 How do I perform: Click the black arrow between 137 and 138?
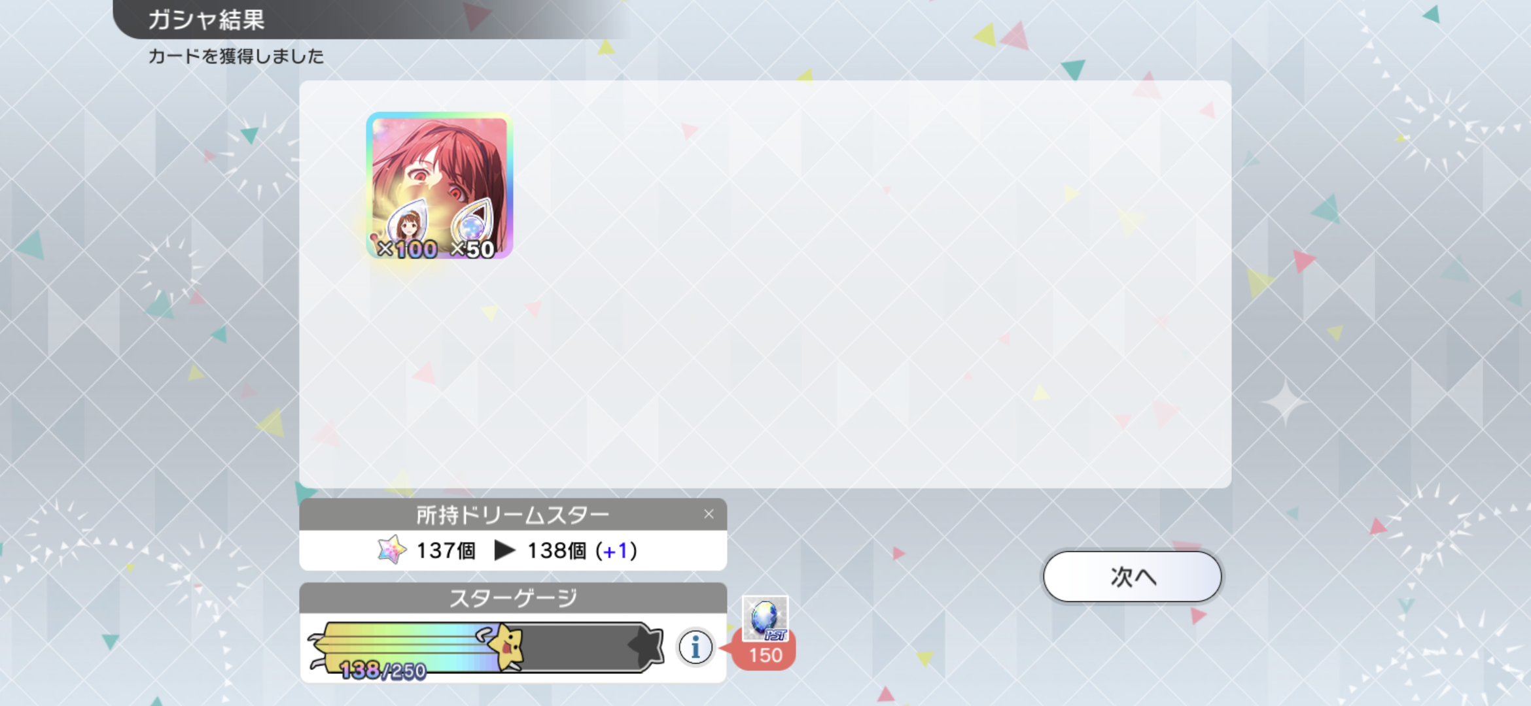point(504,550)
